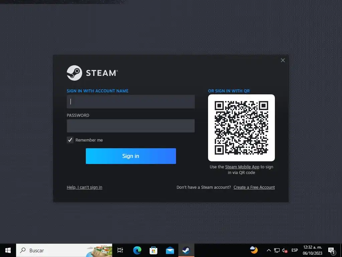
Task: Close the Steam sign-in dialog
Action: tap(283, 60)
